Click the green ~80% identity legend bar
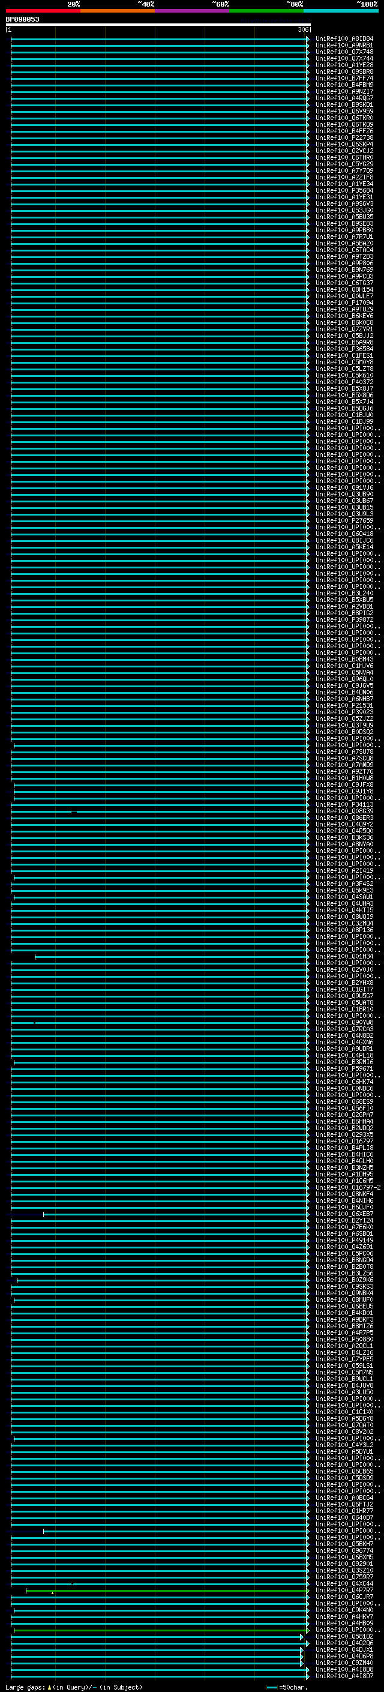 click(x=266, y=11)
